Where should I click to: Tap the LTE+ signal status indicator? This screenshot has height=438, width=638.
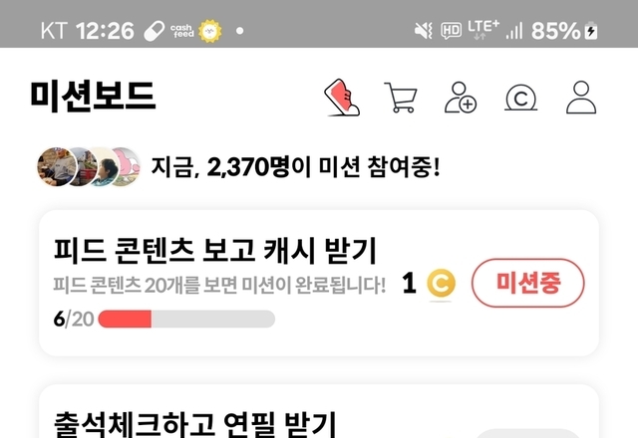(482, 30)
